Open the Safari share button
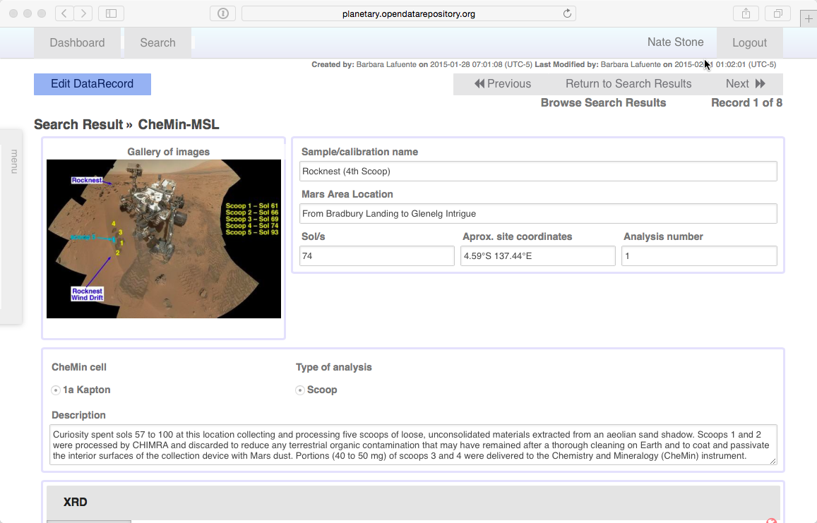Image resolution: width=817 pixels, height=523 pixels. click(x=746, y=13)
